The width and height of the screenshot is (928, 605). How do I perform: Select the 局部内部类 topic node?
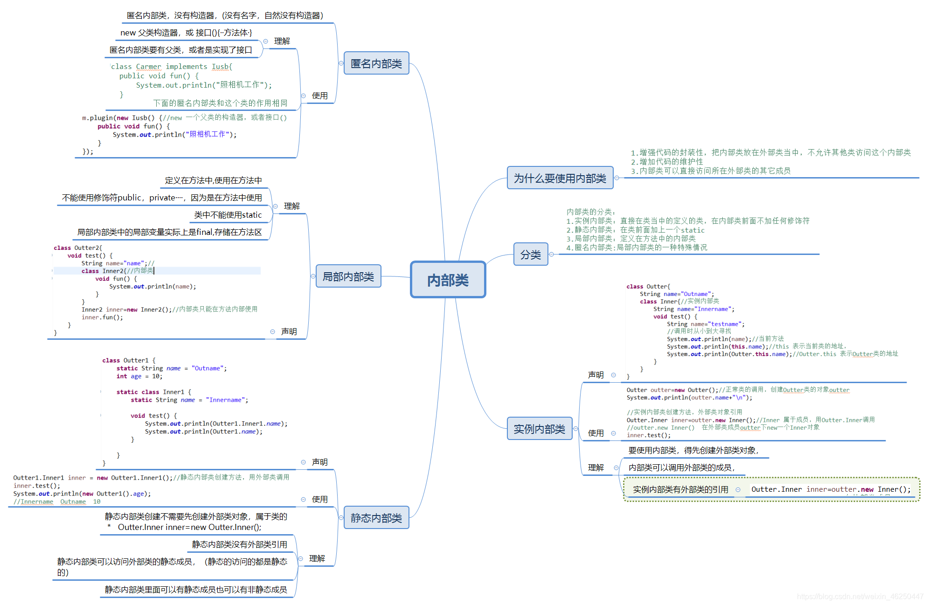[x=348, y=276]
